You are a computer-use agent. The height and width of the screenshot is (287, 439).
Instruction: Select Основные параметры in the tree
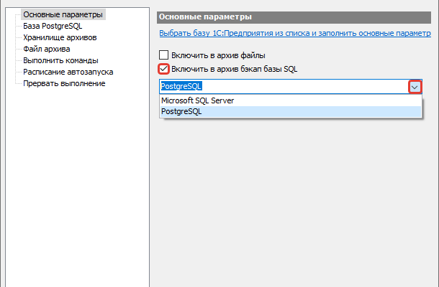coord(63,14)
